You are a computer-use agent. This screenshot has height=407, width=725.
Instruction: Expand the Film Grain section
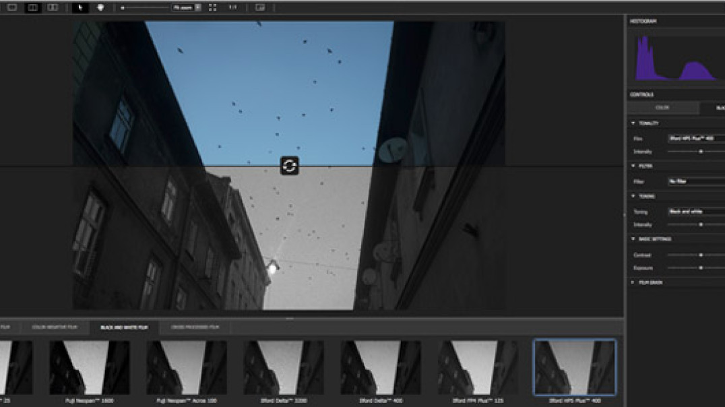(633, 282)
